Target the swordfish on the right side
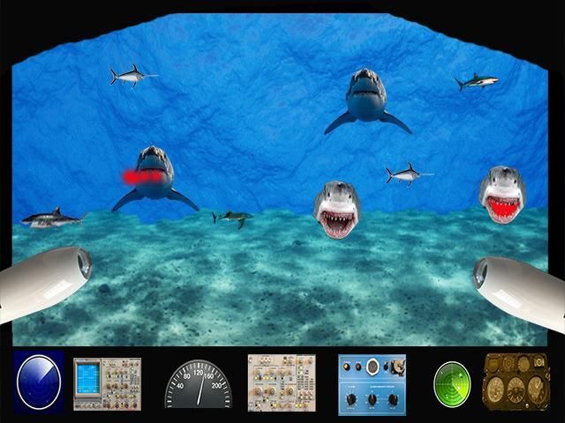This screenshot has height=423, width=565. 407,174
